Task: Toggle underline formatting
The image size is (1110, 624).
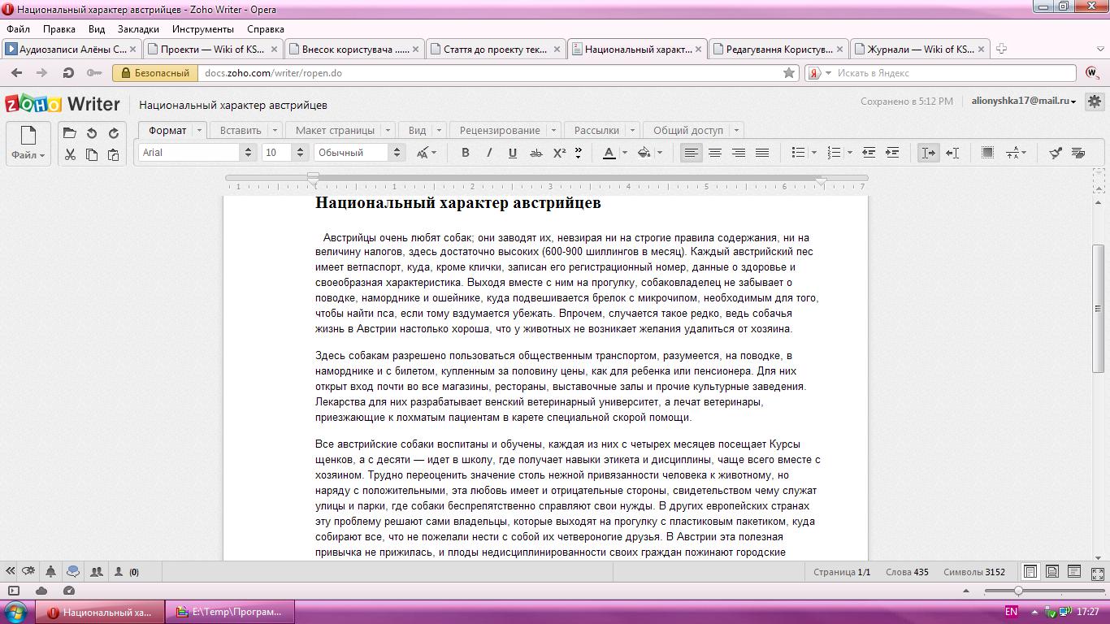Action: click(513, 152)
